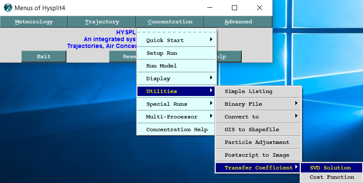This screenshot has height=183, width=363.
Task: Expand the Binary File submenu
Action: pyautogui.click(x=258, y=104)
